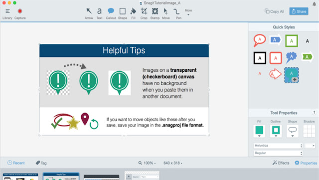This screenshot has width=319, height=180.
Task: Open the 640 x 318 image size menu
Action: (173, 163)
